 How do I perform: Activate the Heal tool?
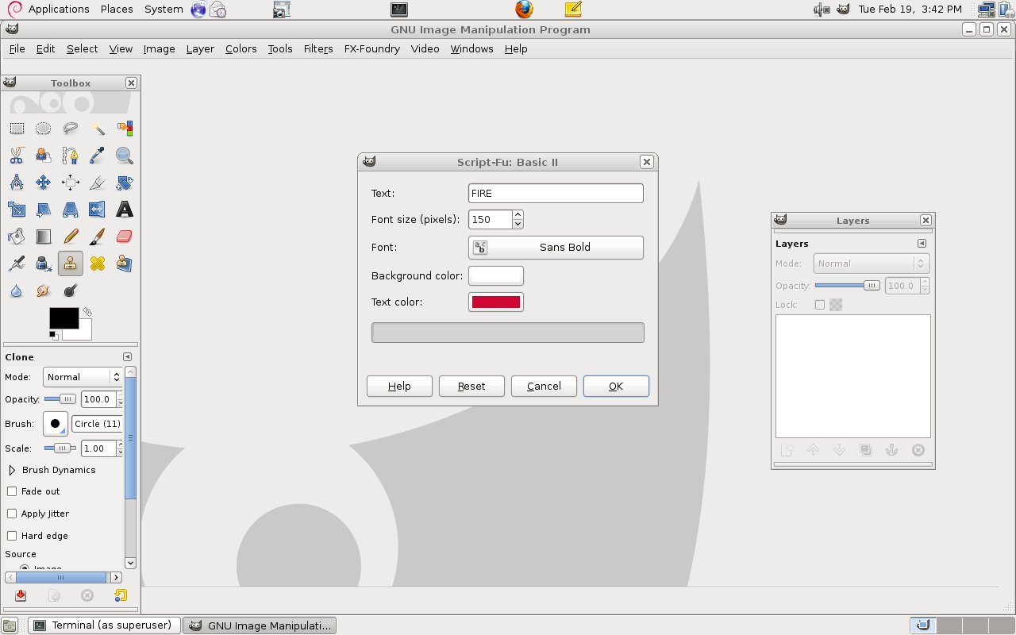coord(97,263)
